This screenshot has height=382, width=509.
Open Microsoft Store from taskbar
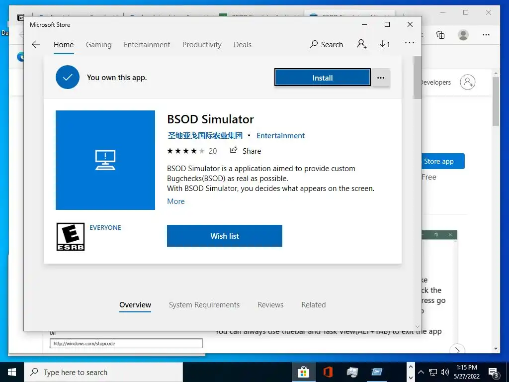tap(304, 372)
